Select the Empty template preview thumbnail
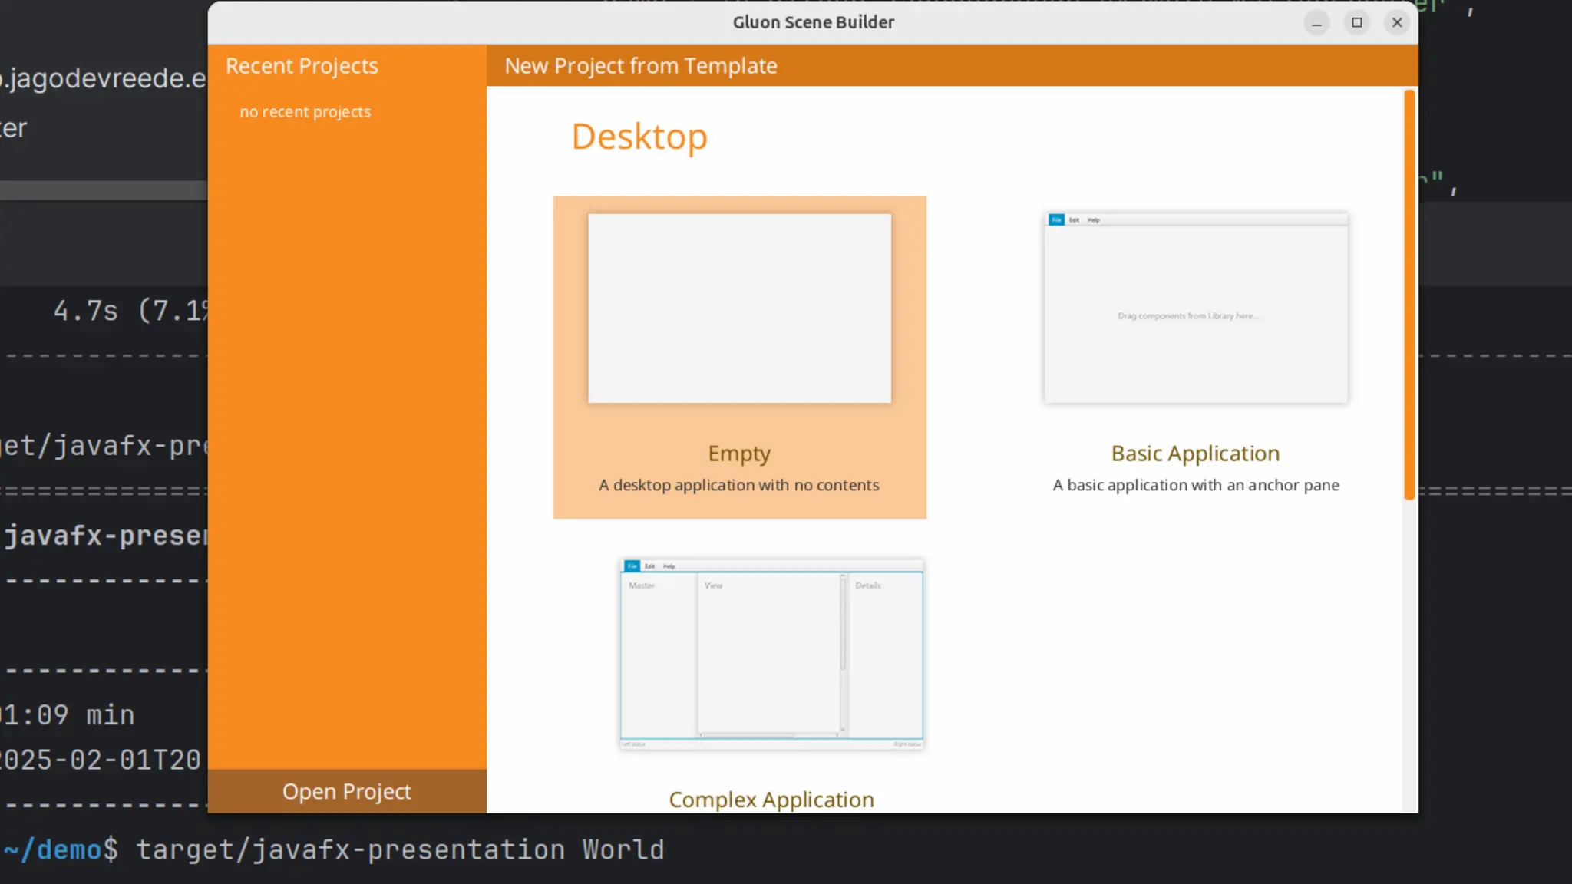 coord(739,308)
